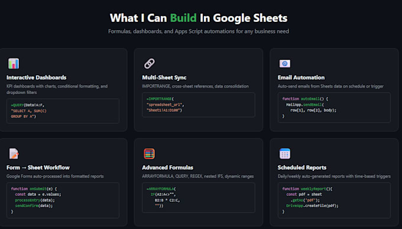Click the ARRAYFORMULA code block
The height and width of the screenshot is (229, 402).
[x=199, y=198]
